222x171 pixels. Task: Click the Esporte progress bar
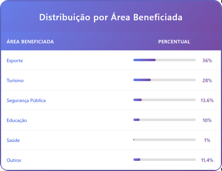[x=164, y=60]
